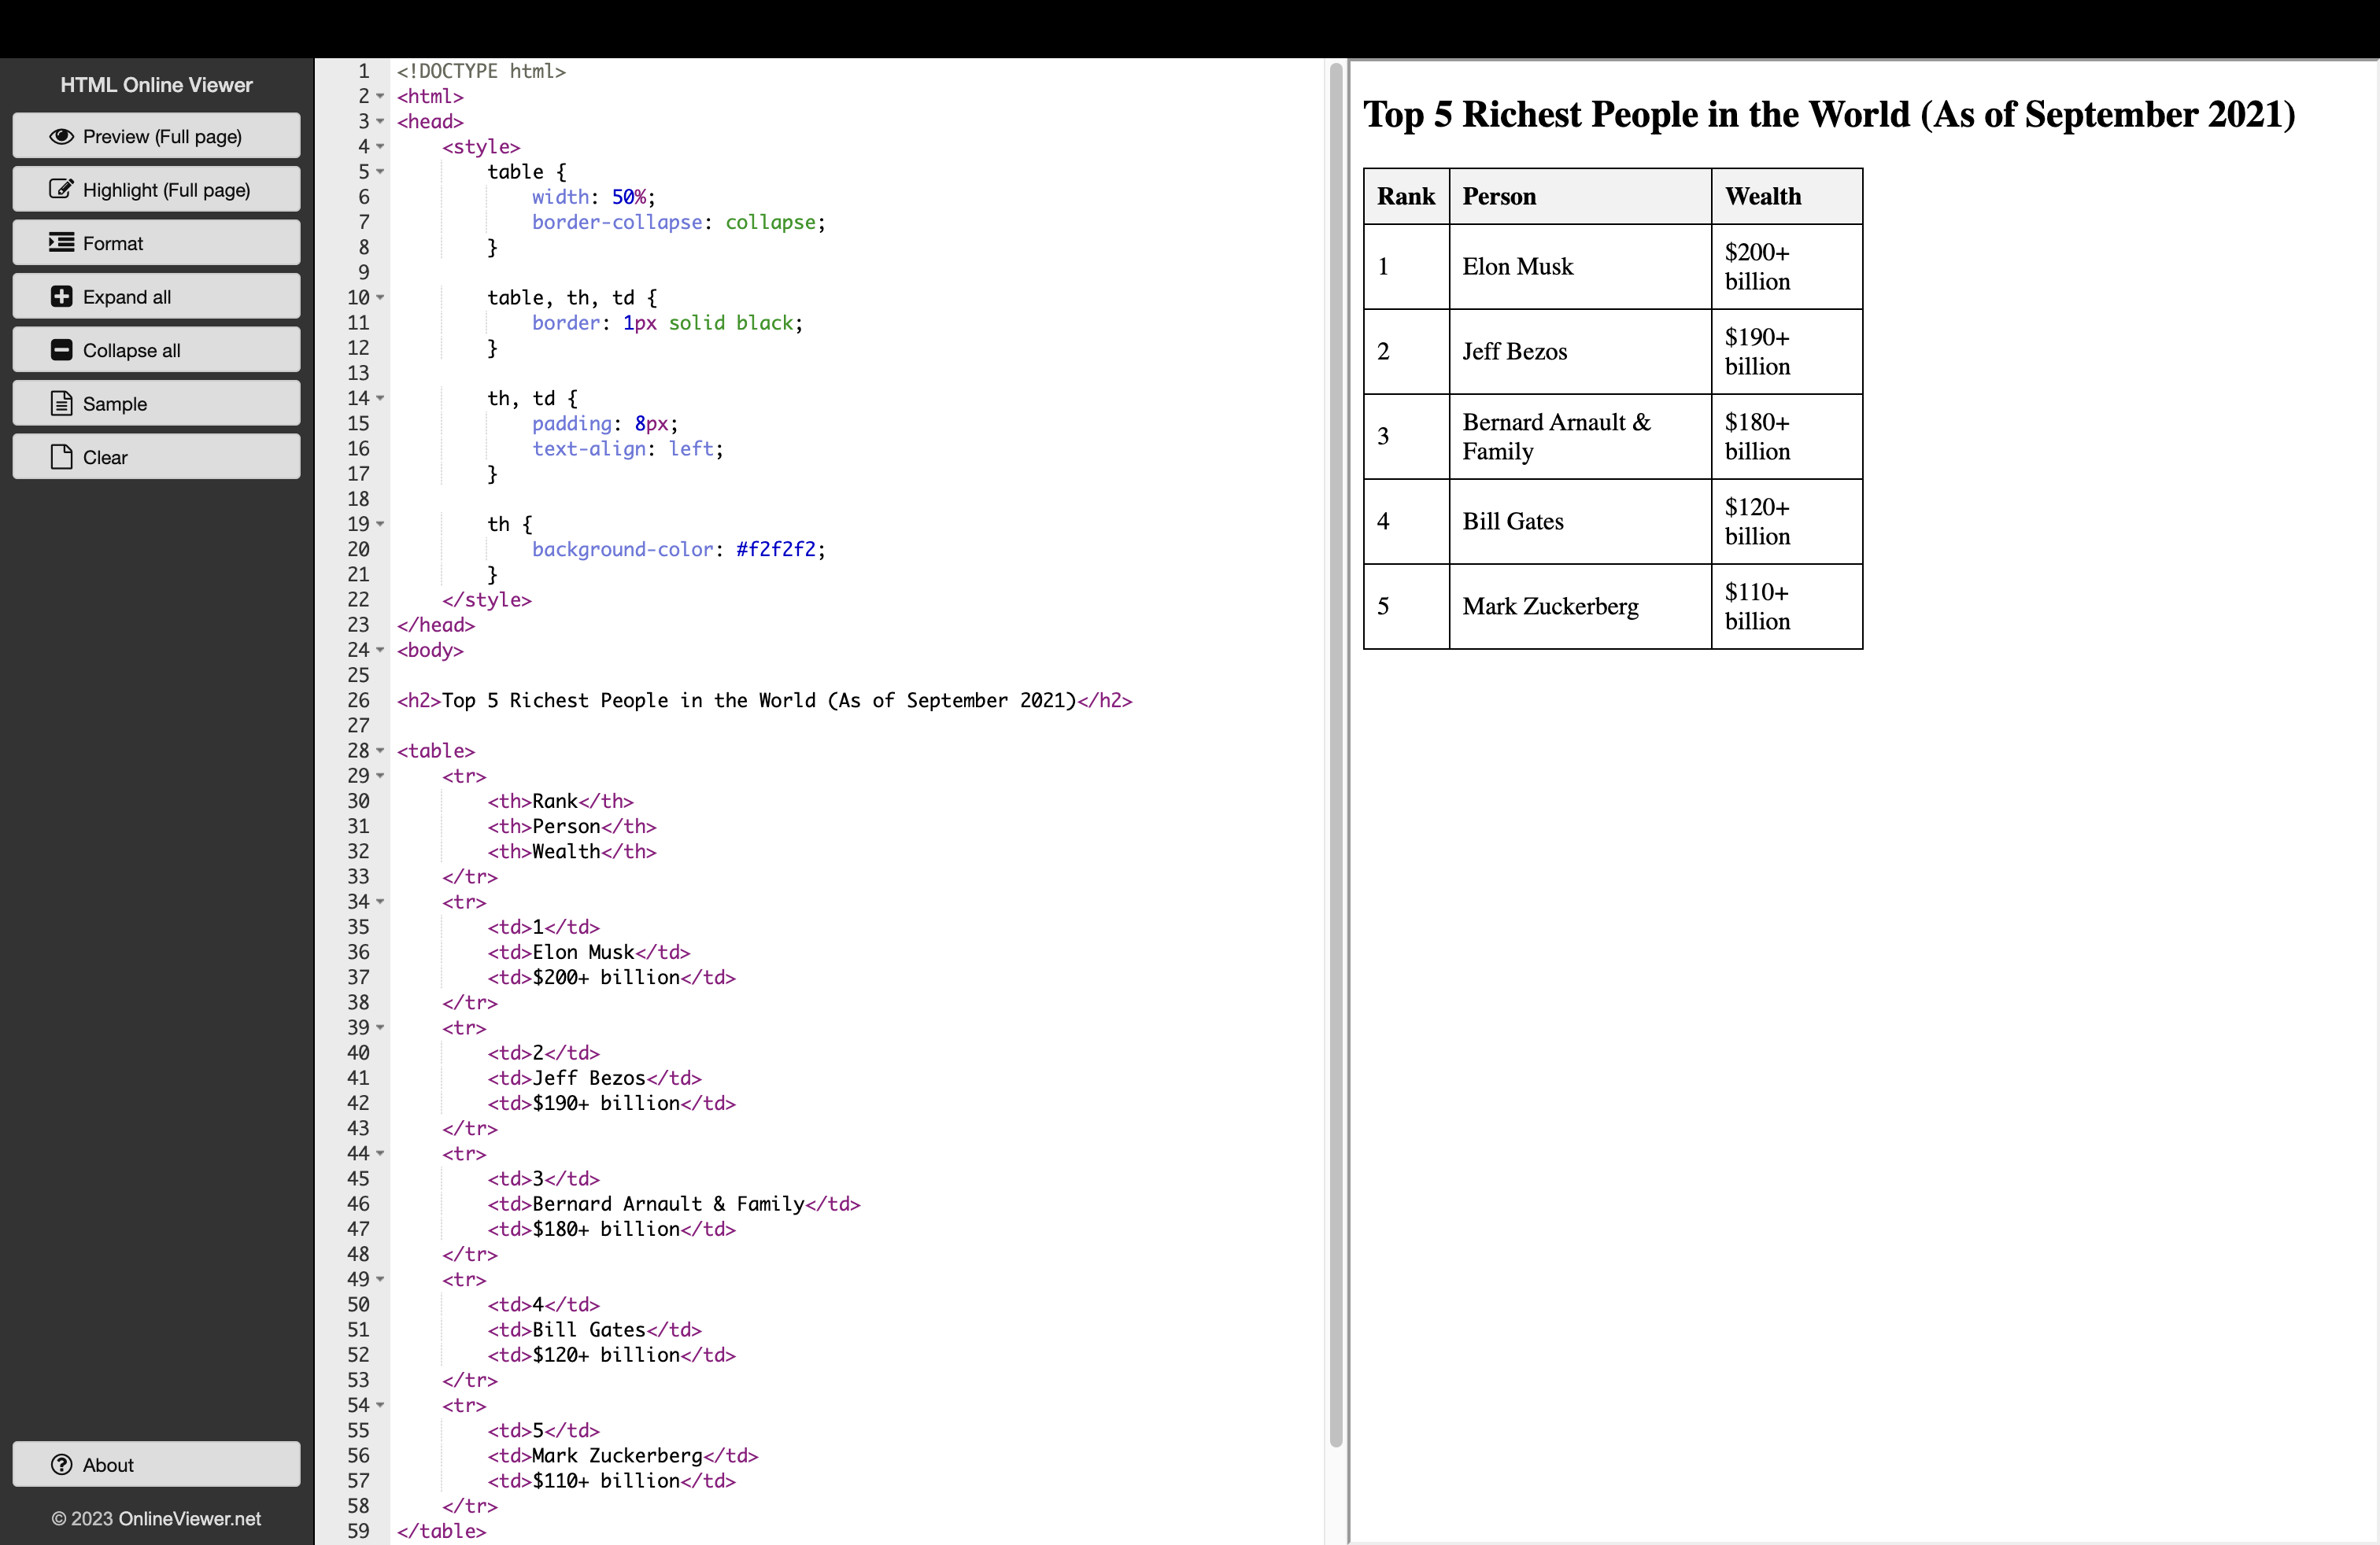The height and width of the screenshot is (1545, 2380).
Task: Click the editor vertical scrollbar thumb
Action: tap(1336, 754)
